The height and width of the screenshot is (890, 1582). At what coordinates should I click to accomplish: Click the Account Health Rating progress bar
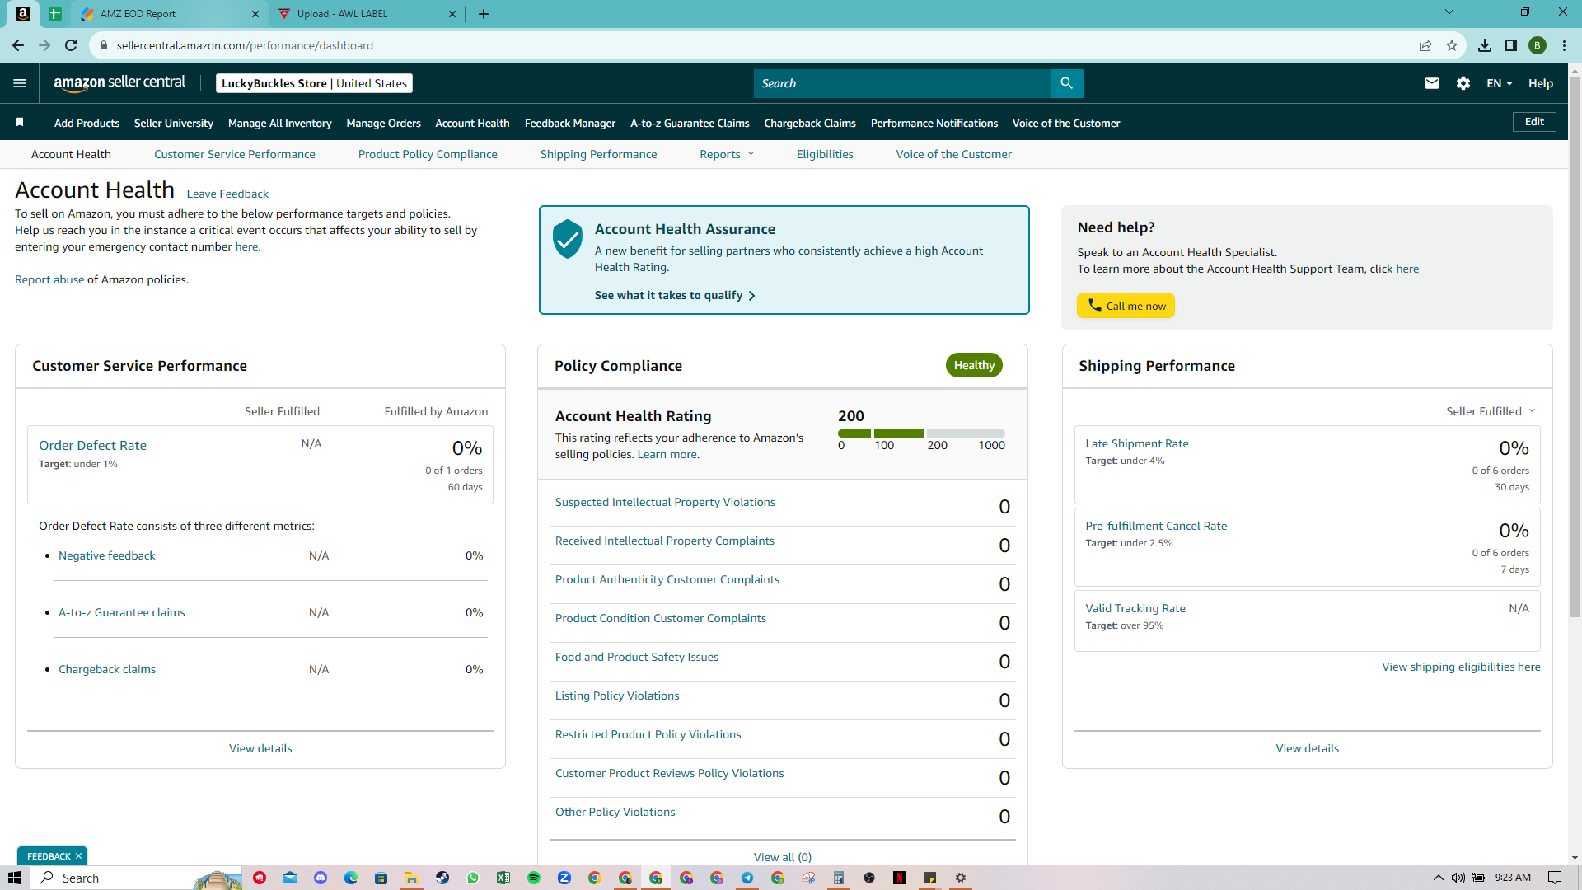[x=921, y=433]
